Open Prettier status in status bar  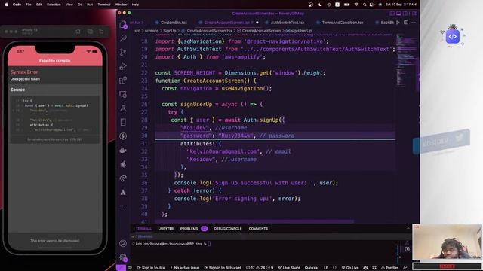pyautogui.click(x=389, y=268)
